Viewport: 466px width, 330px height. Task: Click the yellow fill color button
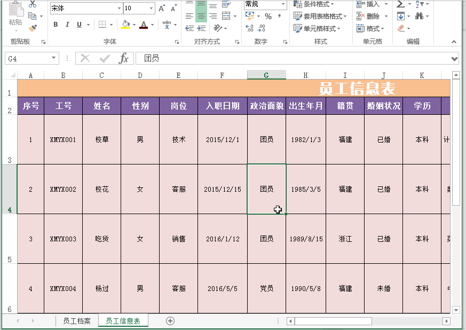coord(126,25)
